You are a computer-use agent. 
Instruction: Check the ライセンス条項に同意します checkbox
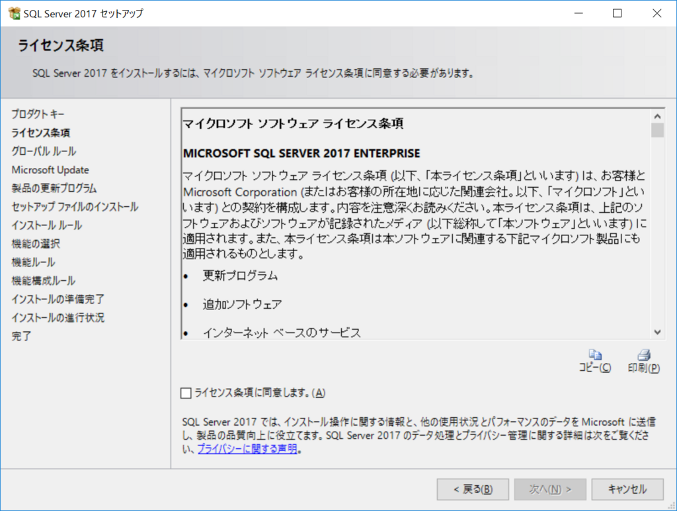(186, 393)
